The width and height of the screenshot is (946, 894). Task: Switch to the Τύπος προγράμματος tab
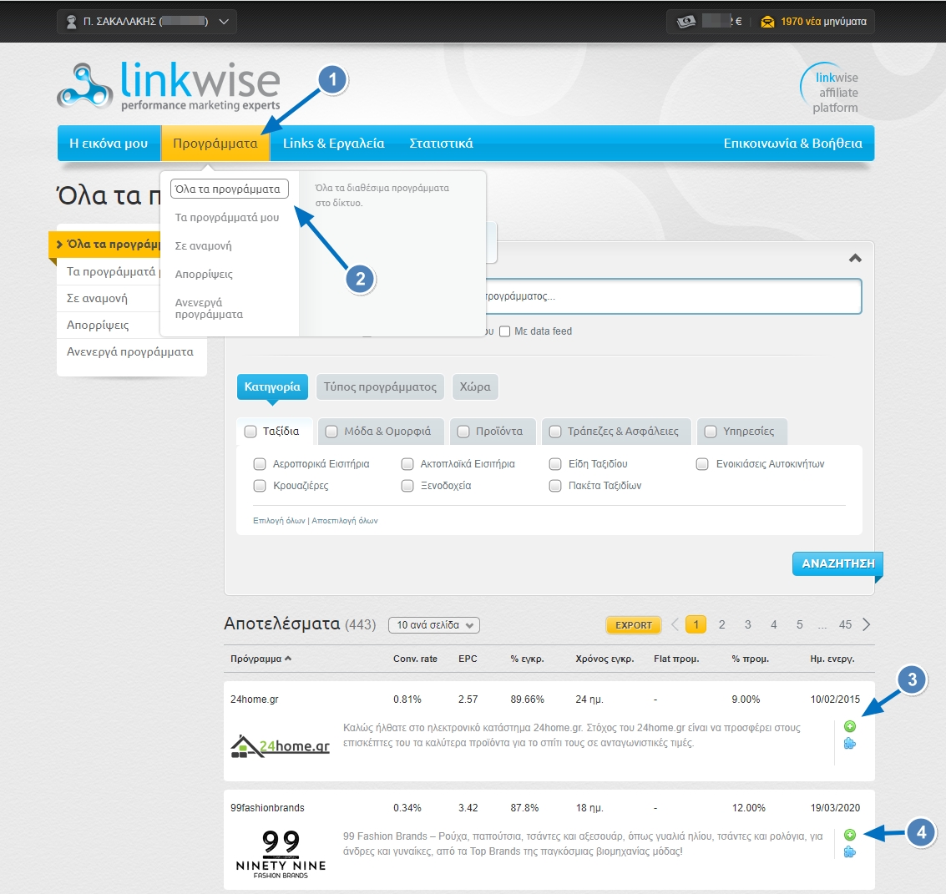[x=380, y=387]
